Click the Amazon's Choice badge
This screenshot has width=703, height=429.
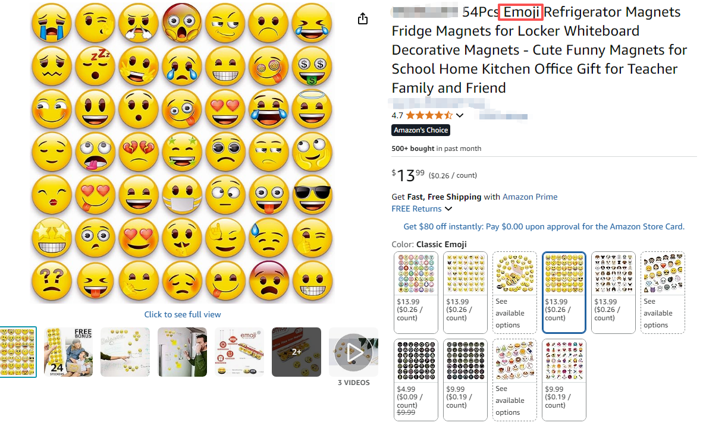click(x=420, y=130)
